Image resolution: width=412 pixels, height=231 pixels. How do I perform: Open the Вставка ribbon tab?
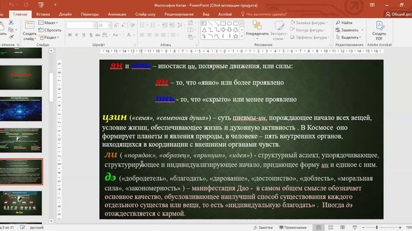coord(43,14)
